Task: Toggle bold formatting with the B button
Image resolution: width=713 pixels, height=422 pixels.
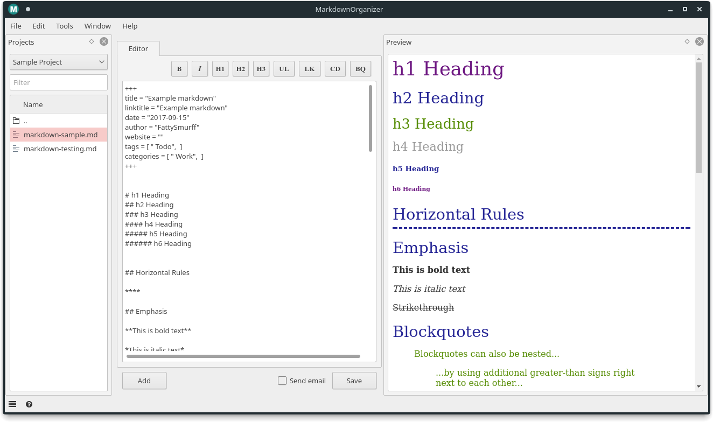Action: [x=179, y=68]
